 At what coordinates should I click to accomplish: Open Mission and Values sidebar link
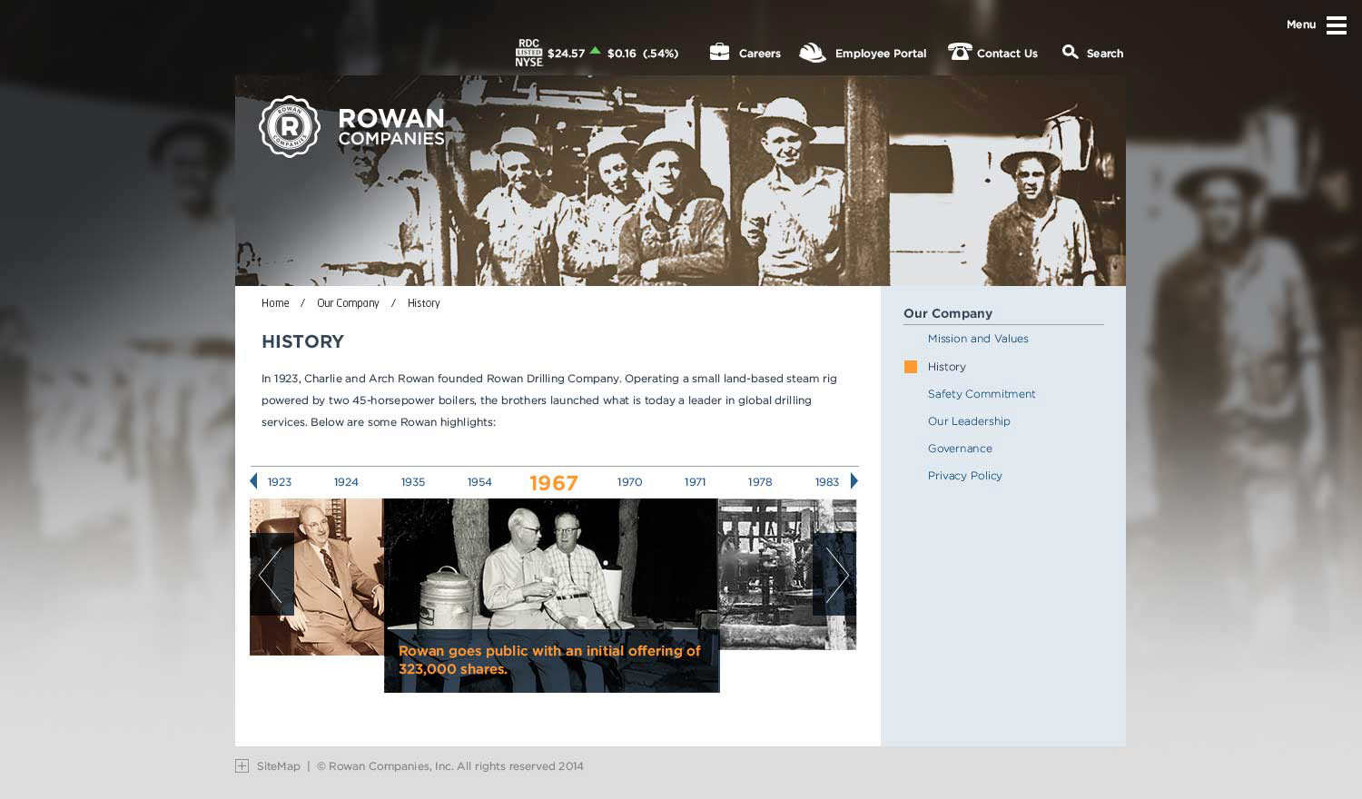(x=978, y=339)
